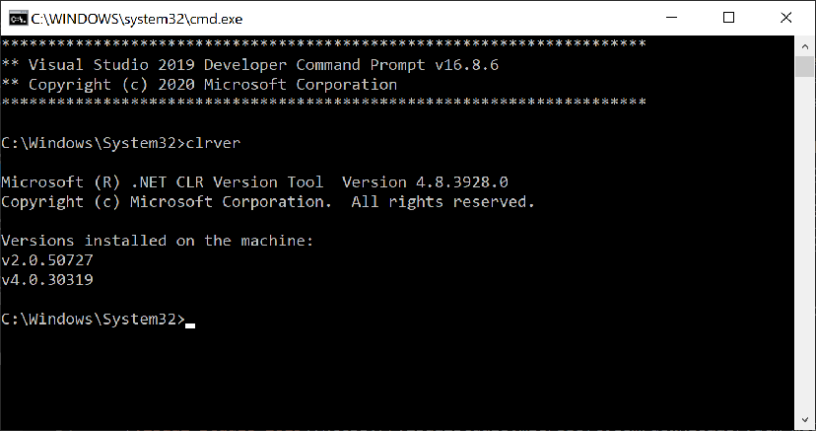This screenshot has height=431, width=816.
Task: Click the scrollbar up arrow
Action: point(805,45)
